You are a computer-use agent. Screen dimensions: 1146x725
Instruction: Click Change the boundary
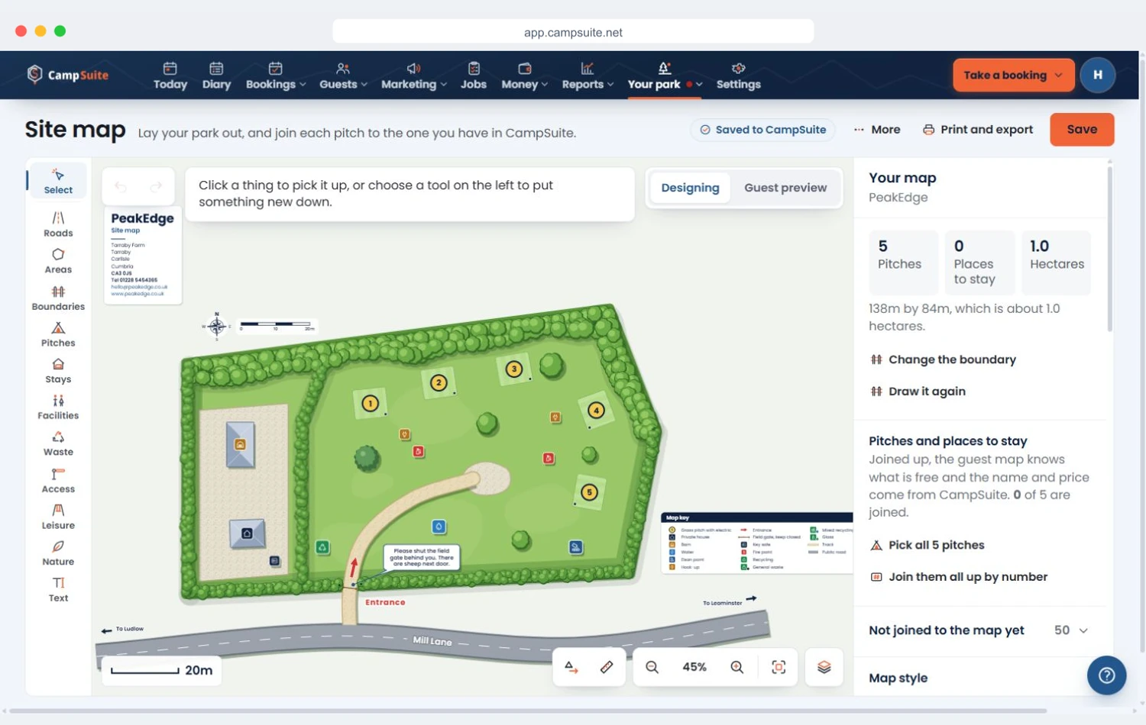click(x=943, y=359)
